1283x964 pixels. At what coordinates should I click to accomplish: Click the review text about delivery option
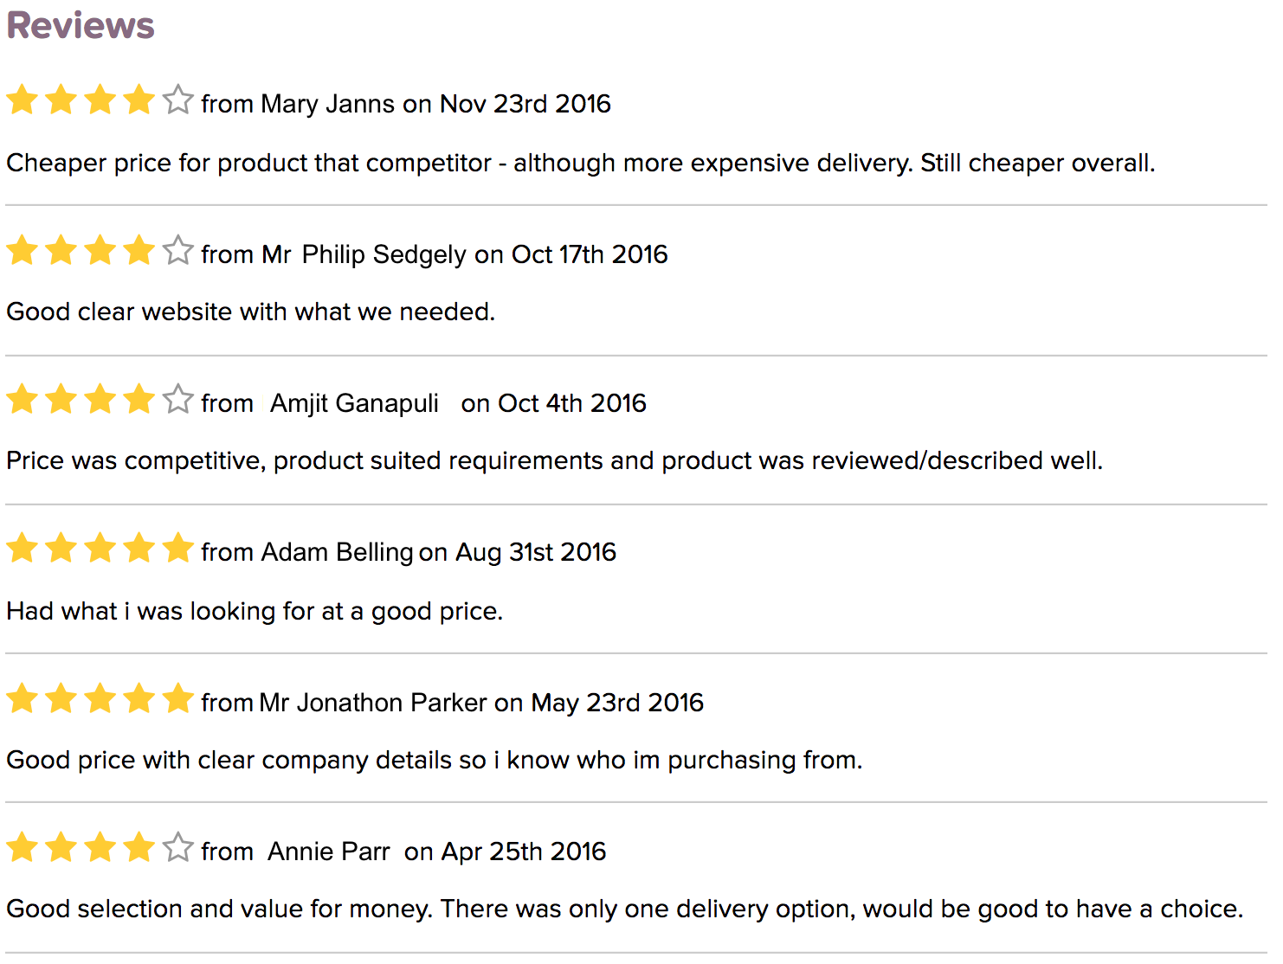tap(624, 909)
